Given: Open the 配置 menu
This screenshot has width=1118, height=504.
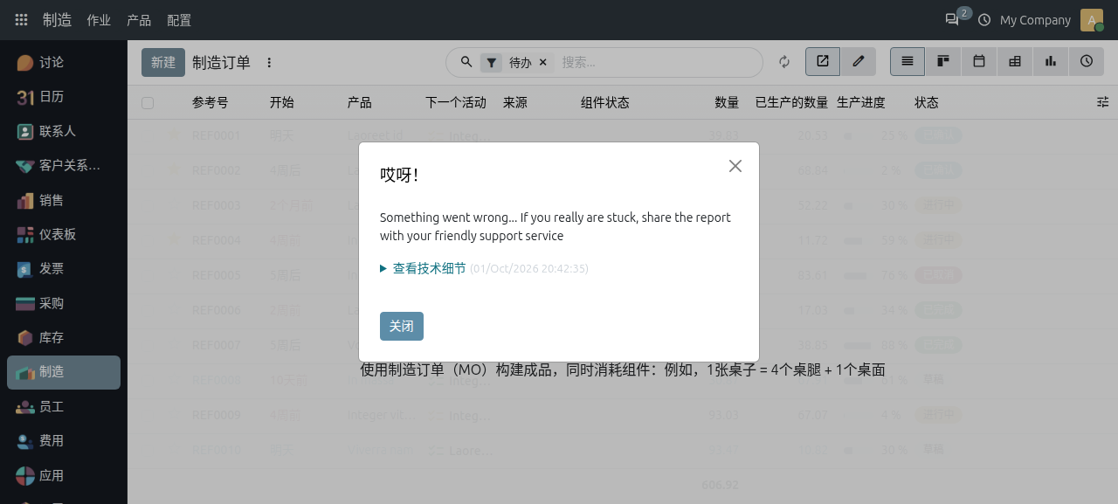Looking at the screenshot, I should pos(179,20).
